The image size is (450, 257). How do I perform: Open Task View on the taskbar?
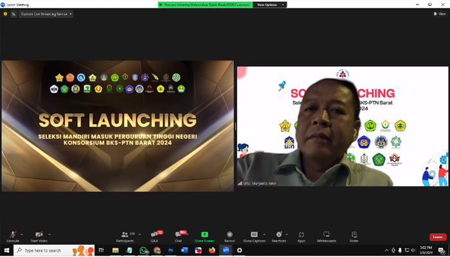(101, 251)
